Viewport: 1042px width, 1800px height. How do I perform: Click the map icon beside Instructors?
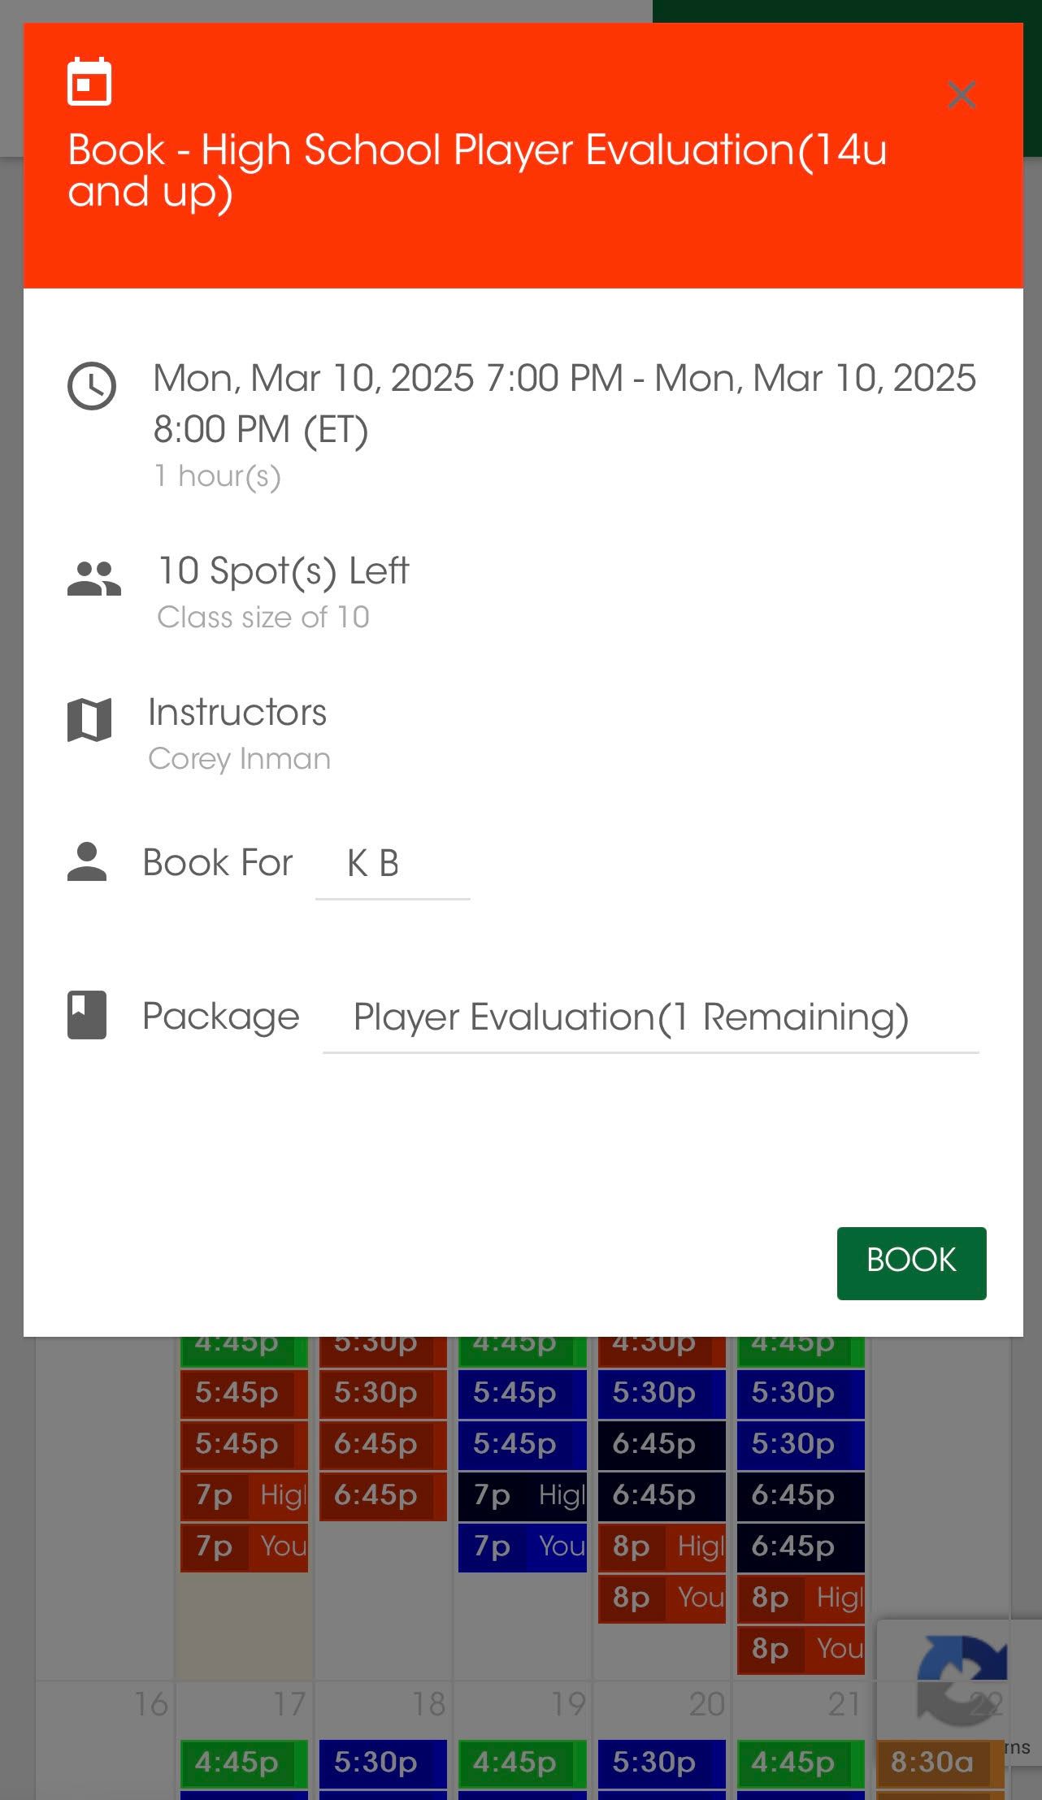(x=89, y=720)
